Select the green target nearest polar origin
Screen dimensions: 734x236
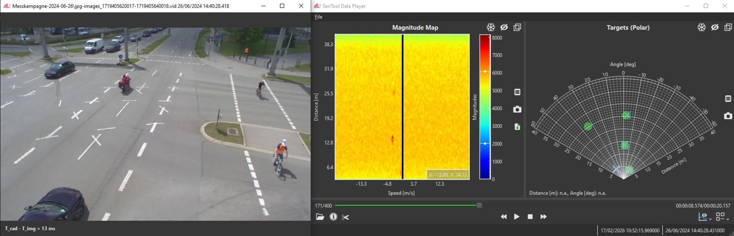[629, 170]
